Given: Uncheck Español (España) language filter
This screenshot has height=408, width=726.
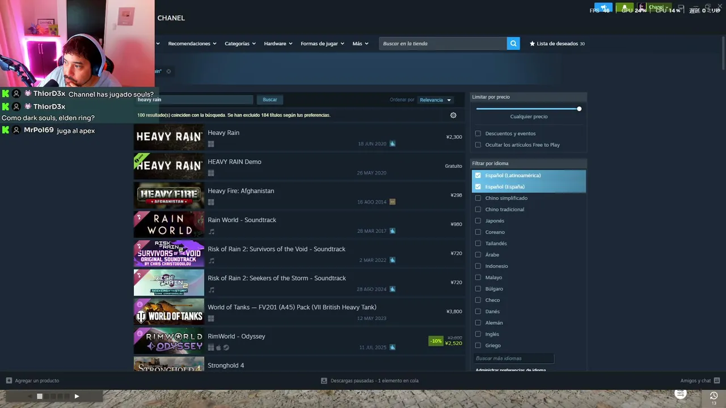Looking at the screenshot, I should click(478, 187).
